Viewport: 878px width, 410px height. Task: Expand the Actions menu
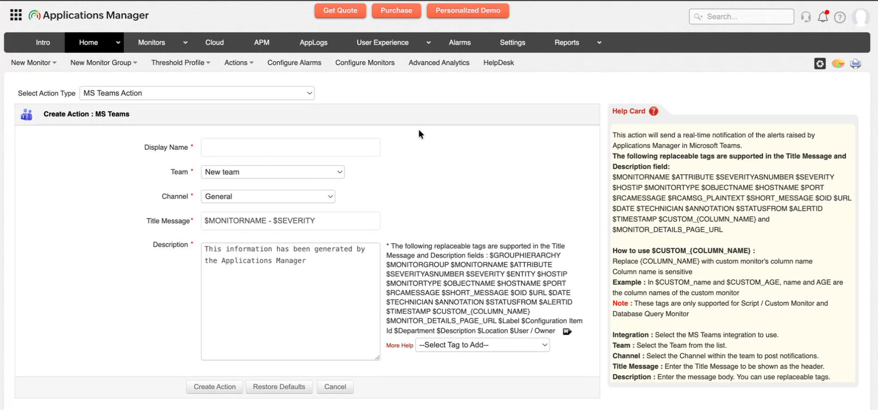pos(239,63)
